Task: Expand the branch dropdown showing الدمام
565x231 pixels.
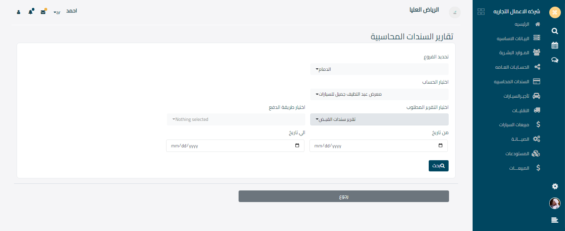Action: 379,69
